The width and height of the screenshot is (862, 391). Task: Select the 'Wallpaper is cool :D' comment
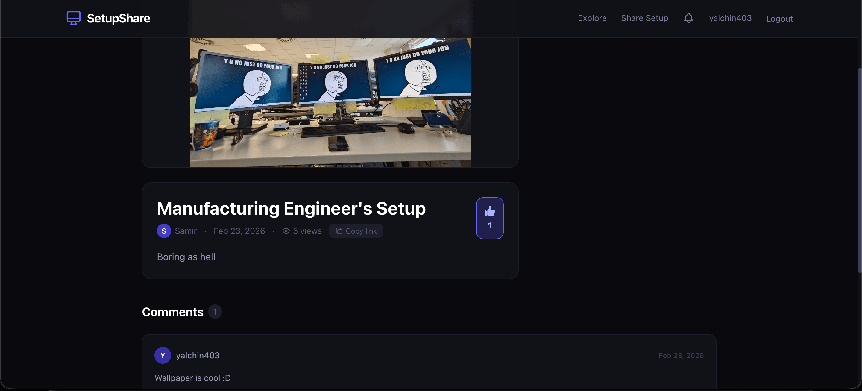pos(192,378)
